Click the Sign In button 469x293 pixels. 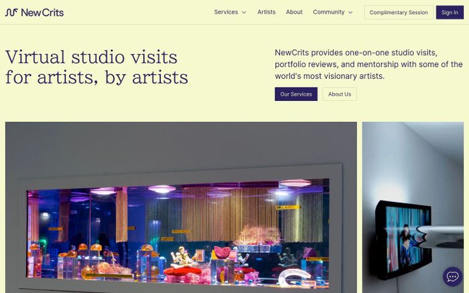coord(450,13)
